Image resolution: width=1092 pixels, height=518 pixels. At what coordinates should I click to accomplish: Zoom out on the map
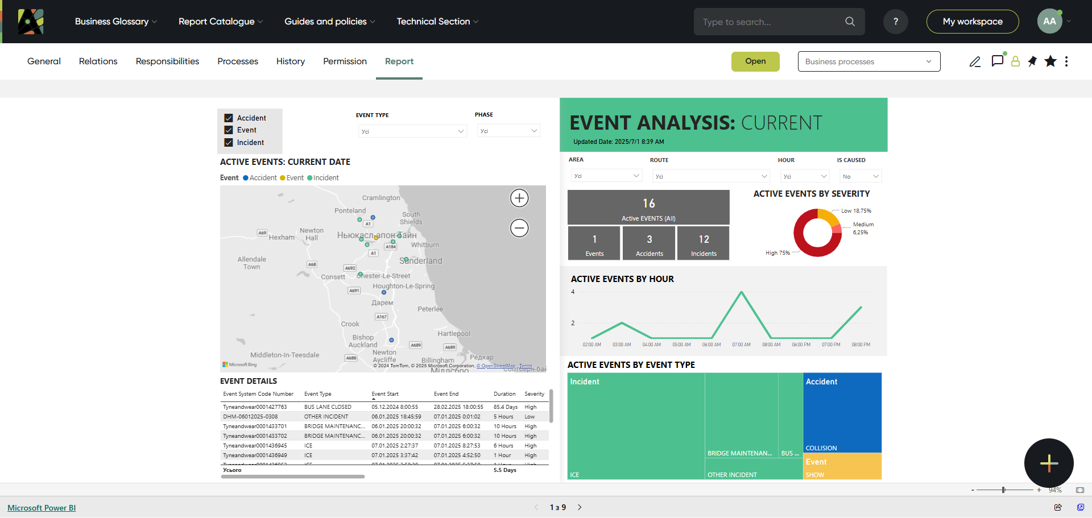click(x=519, y=228)
